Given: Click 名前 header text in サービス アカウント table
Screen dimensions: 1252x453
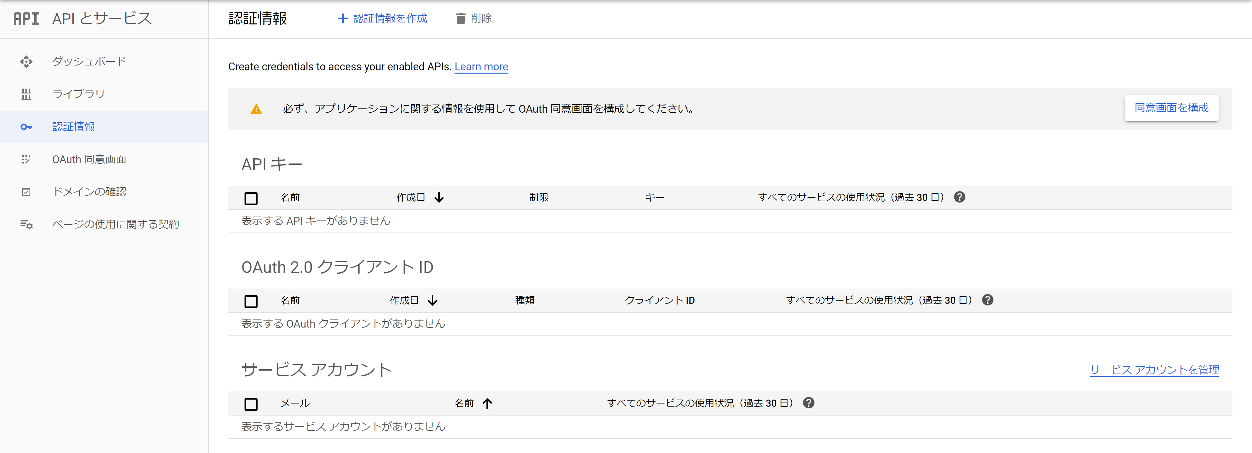Looking at the screenshot, I should click(464, 403).
